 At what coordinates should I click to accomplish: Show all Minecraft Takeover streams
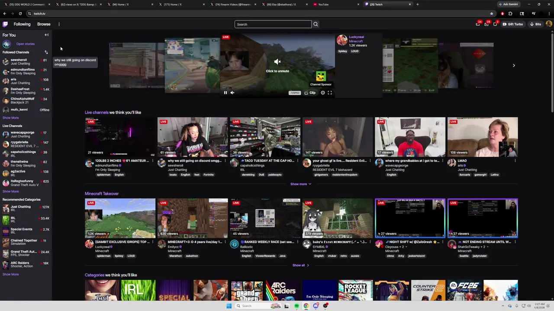click(x=301, y=265)
